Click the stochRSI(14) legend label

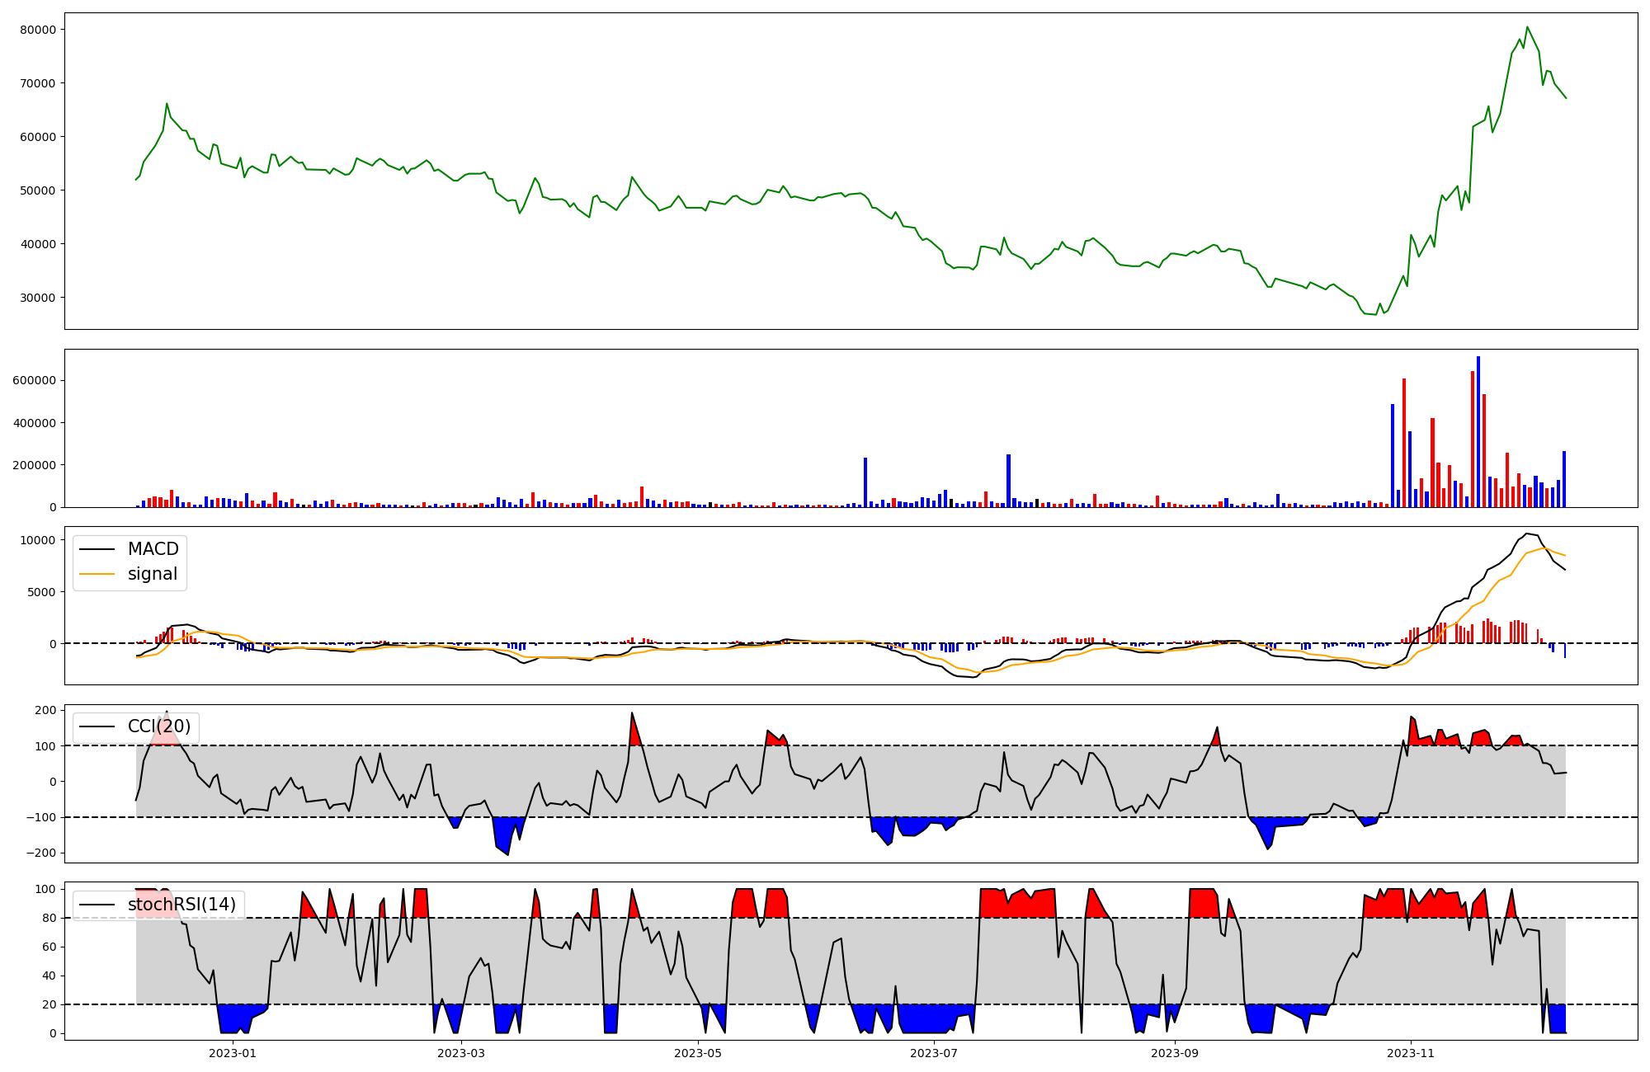181,905
